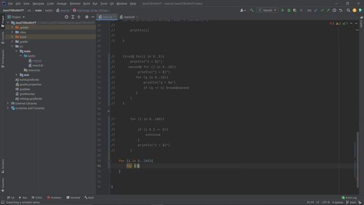This screenshot has width=364, height=205.
Task: Expand the build folder
Action: click(x=13, y=36)
